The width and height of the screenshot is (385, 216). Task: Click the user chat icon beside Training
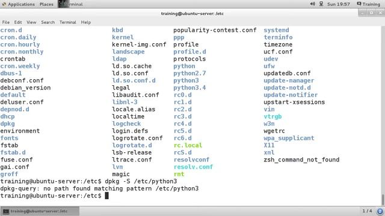click(x=359, y=4)
